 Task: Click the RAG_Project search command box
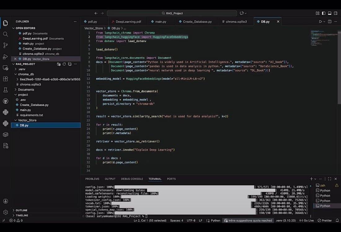click(x=172, y=13)
